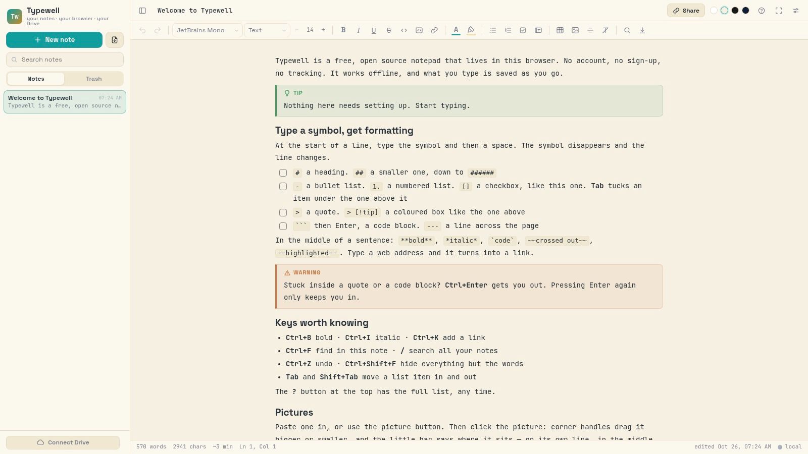This screenshot has width=808, height=454.
Task: Apply strikethrough formatting
Action: tap(389, 30)
